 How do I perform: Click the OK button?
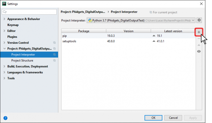point(153,118)
